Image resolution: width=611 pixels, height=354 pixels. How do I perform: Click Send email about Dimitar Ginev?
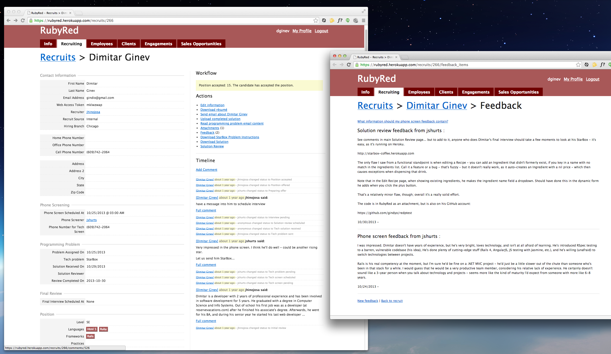coord(224,114)
